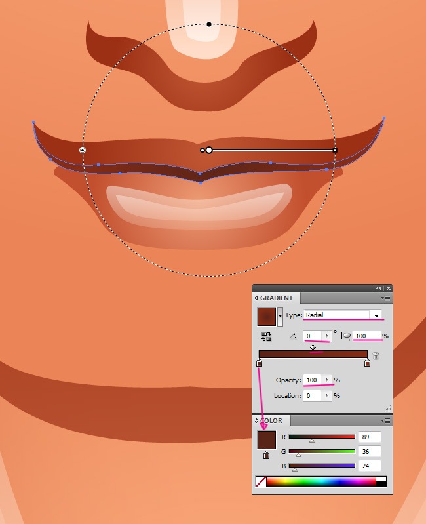Click the gradient slider color bar
The image size is (426, 524).
313,354
